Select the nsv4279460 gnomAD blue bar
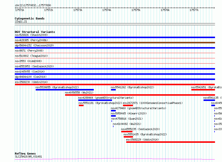Screen dimensions: 222x162 click(x=113, y=111)
